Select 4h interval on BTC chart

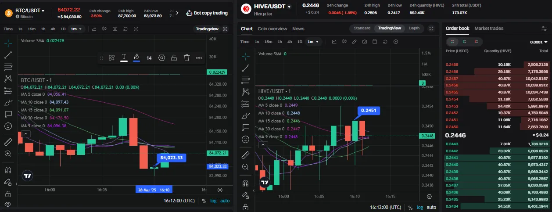[53, 29]
